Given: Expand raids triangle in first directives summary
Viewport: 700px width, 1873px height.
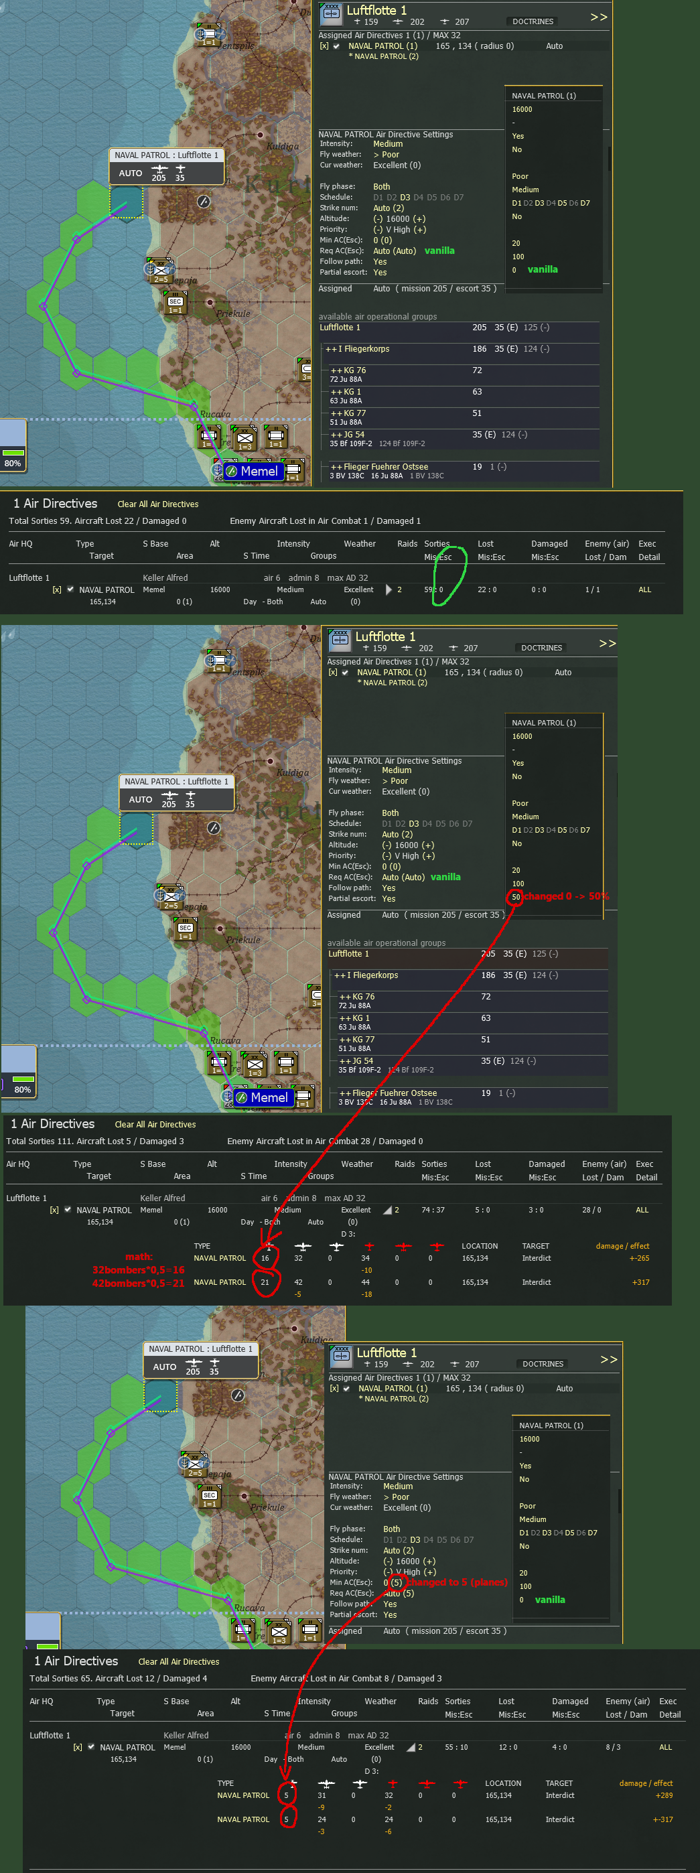Looking at the screenshot, I should coord(388,589).
